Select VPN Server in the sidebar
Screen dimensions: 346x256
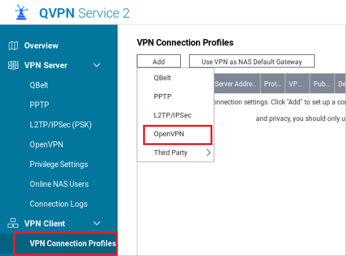click(45, 66)
